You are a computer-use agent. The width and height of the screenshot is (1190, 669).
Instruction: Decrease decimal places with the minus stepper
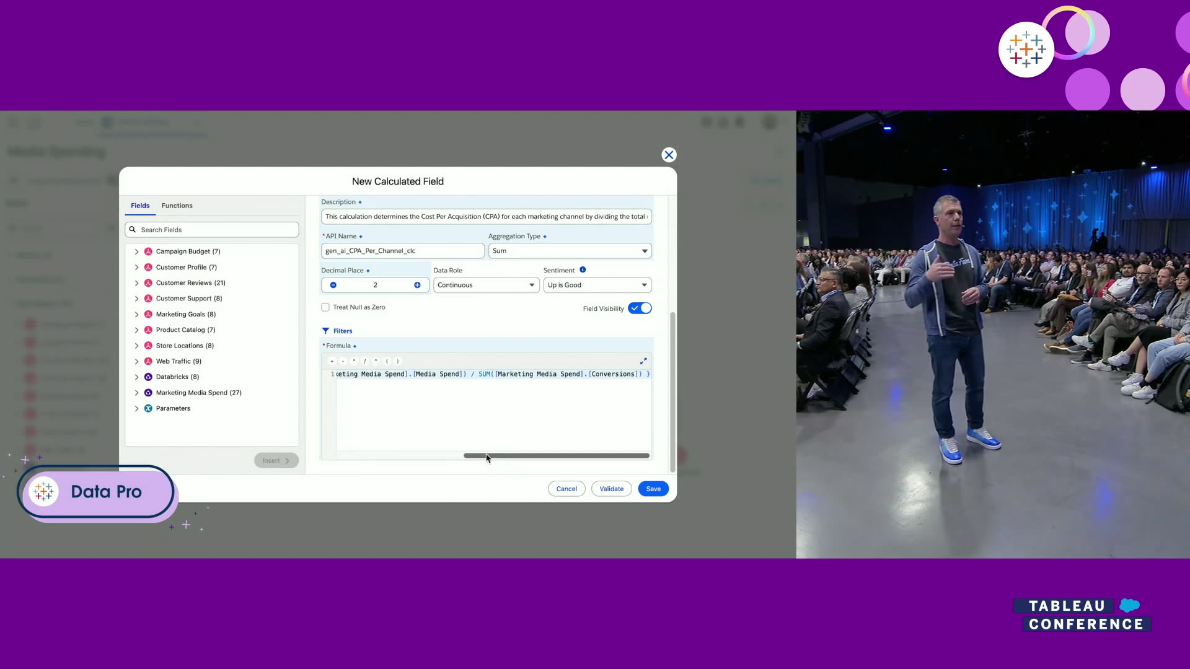pos(333,285)
